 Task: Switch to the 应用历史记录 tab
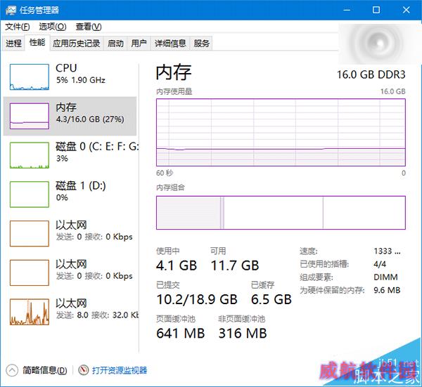77,43
